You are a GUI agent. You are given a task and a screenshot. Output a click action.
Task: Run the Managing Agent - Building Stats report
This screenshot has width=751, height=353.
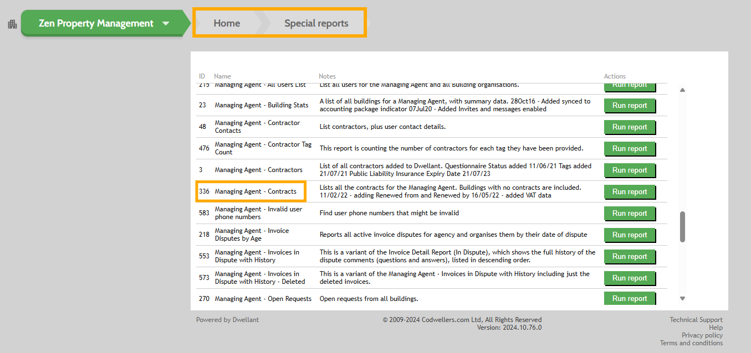630,105
